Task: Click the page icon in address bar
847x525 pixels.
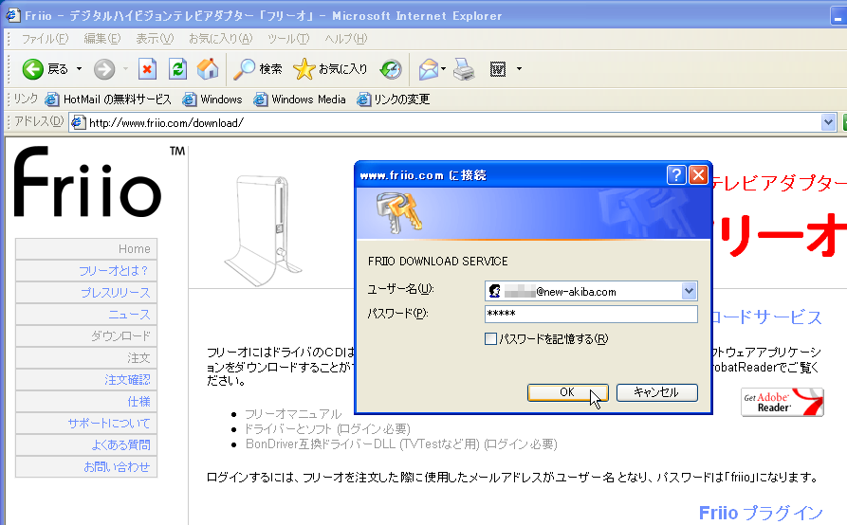Action: pos(79,123)
